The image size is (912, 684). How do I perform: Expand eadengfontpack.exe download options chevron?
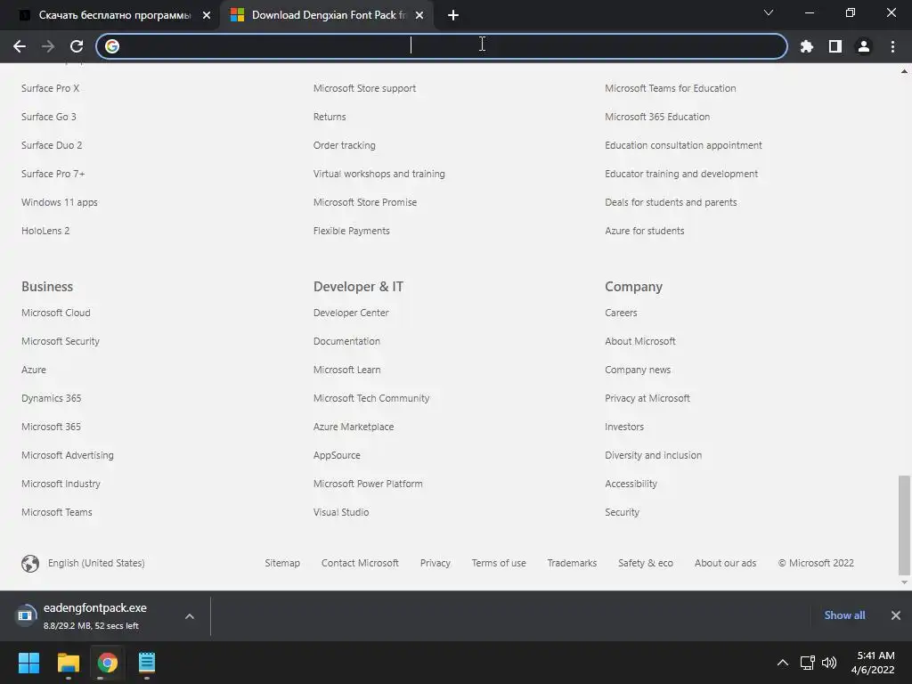point(190,616)
